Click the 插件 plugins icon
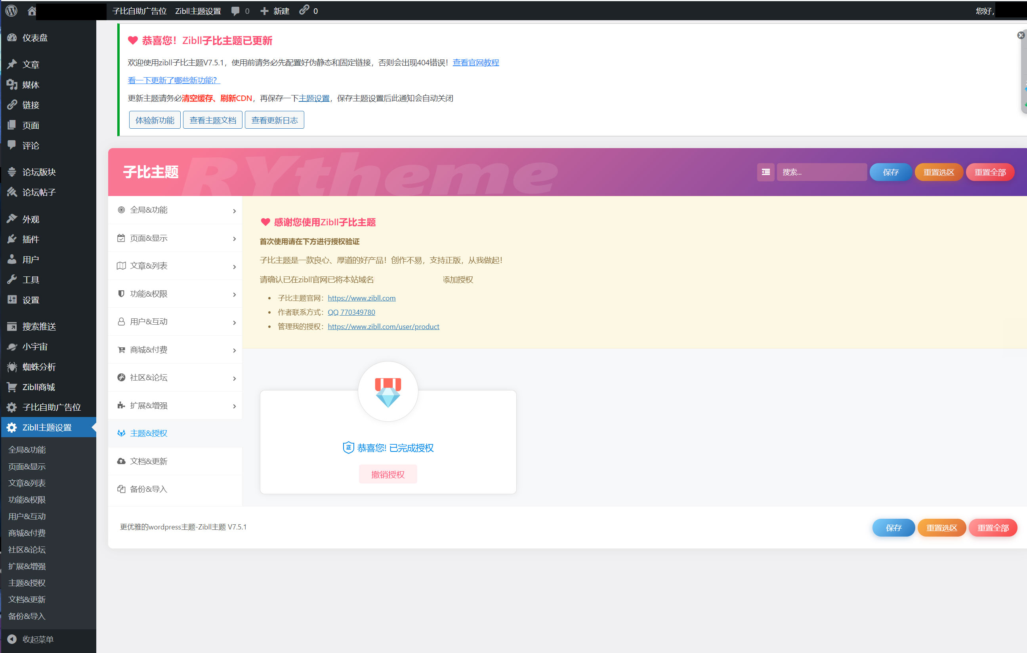Screen dimensions: 1027x653 (x=12, y=239)
